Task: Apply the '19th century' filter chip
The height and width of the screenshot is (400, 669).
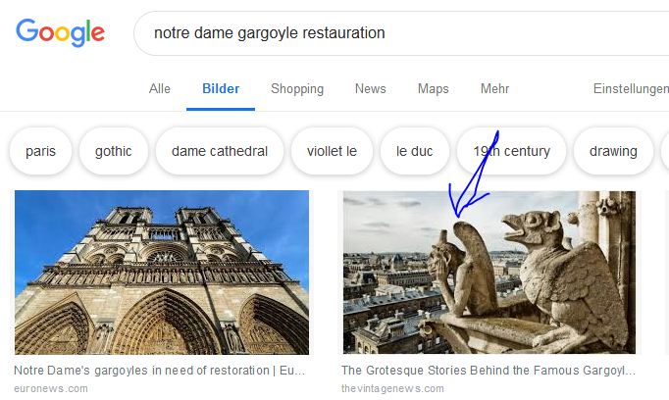Action: coord(512,151)
